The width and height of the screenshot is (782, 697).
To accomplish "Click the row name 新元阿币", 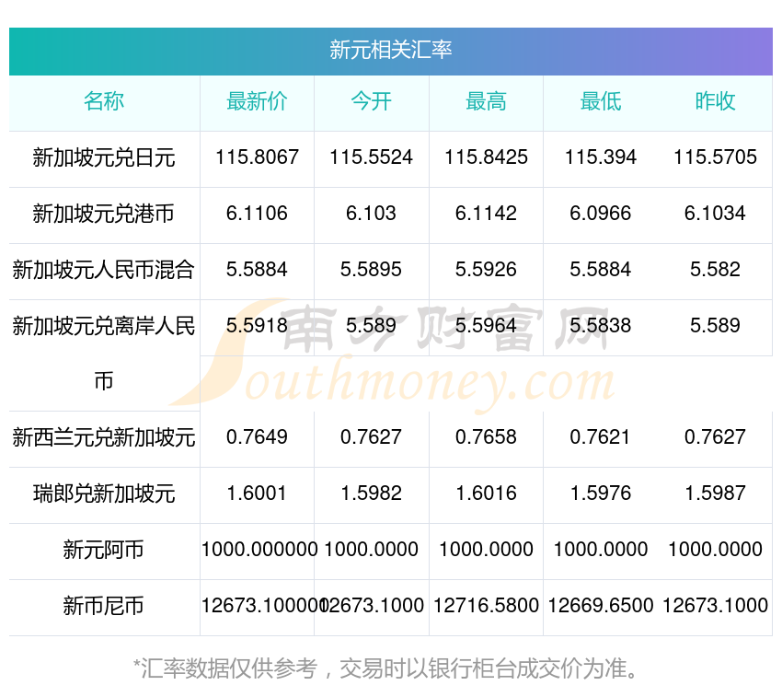I will 103,550.
